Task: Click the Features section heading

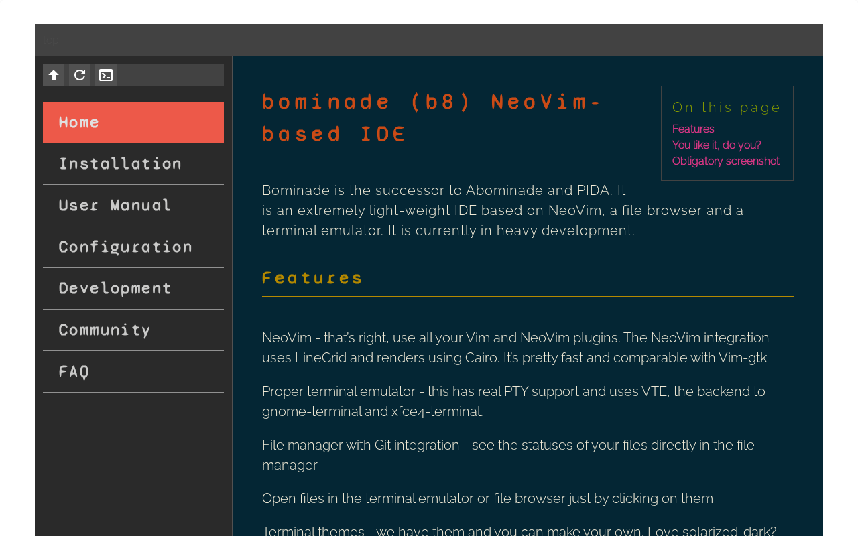Action: (x=312, y=277)
